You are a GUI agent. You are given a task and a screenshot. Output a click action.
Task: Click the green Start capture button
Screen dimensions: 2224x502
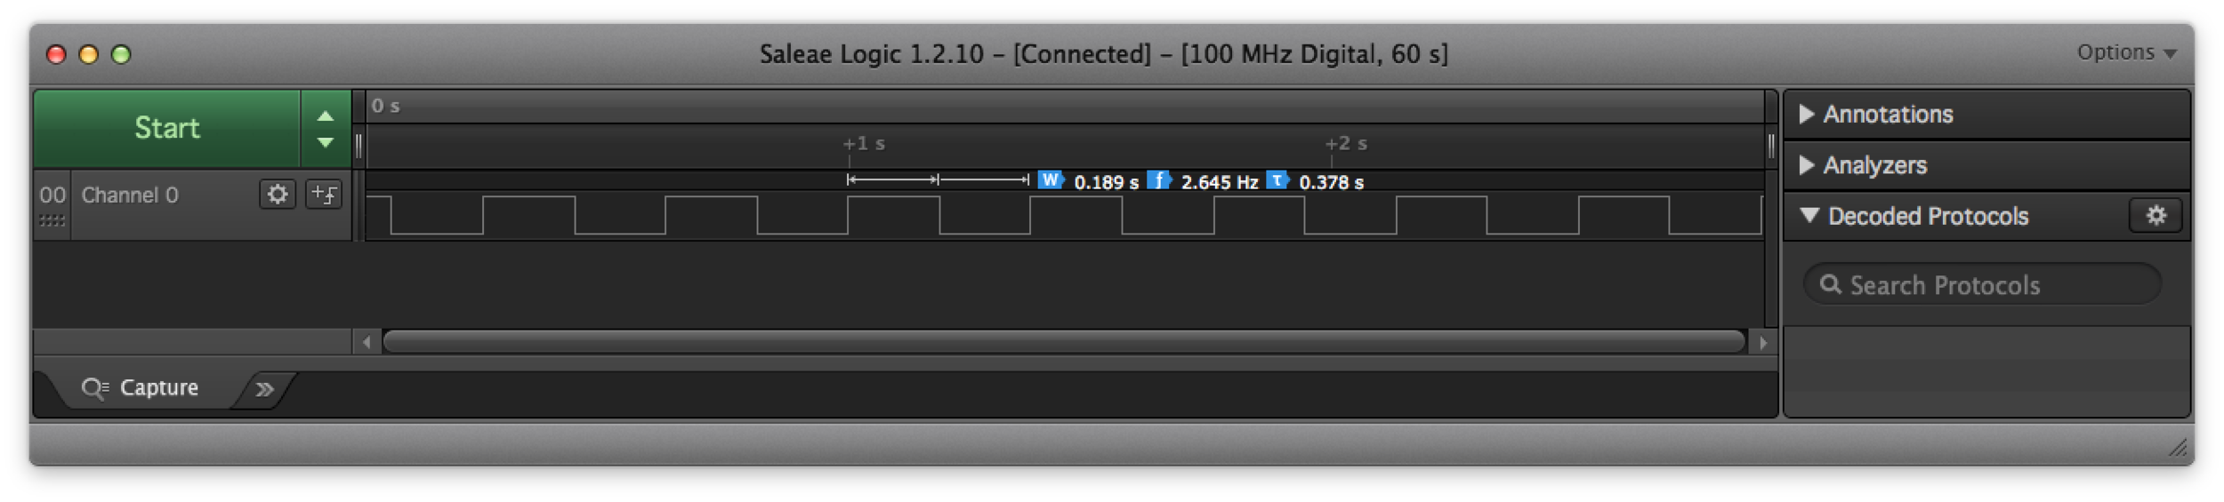point(166,128)
